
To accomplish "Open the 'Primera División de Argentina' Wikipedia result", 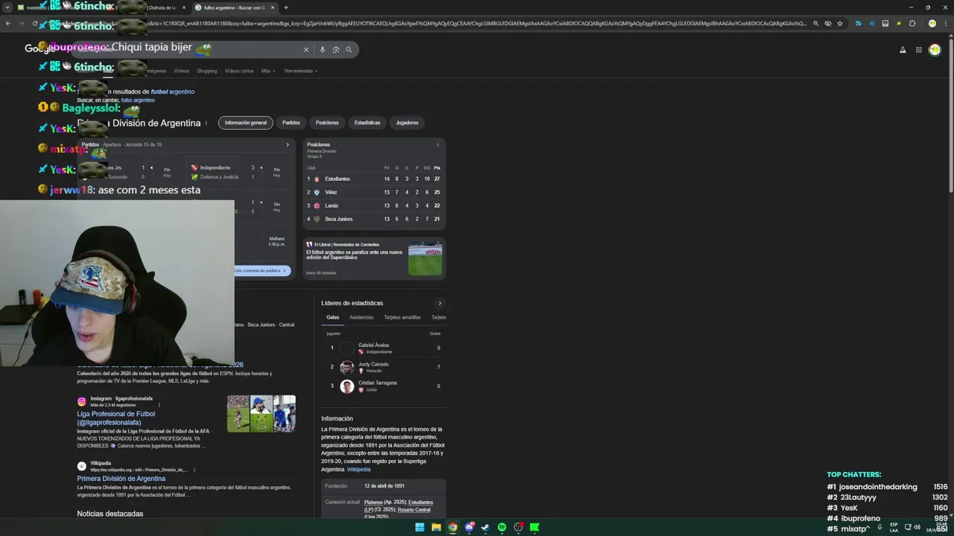I will (121, 479).
